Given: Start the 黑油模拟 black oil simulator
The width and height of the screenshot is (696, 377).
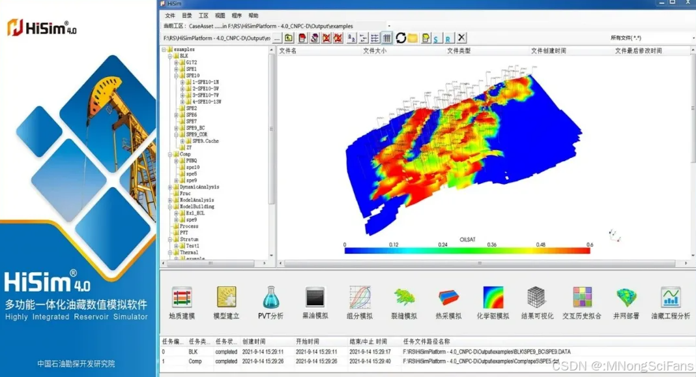Looking at the screenshot, I should 315,303.
